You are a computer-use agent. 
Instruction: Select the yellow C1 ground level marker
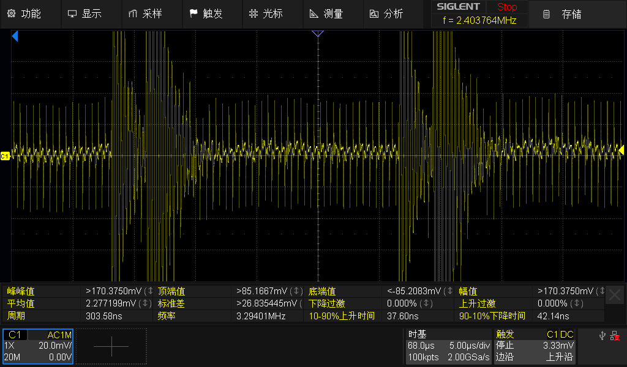[x=5, y=156]
